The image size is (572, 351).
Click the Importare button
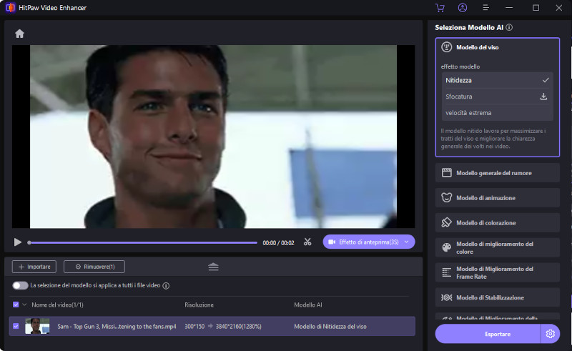pyautogui.click(x=34, y=267)
